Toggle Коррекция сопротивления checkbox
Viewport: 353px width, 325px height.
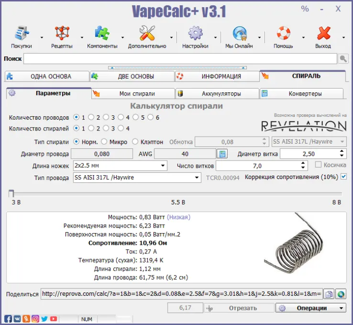point(344,177)
